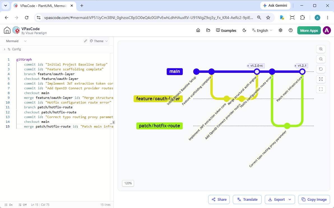Click the commit node on patch/hotfix-route branch
This screenshot has height=208, width=334.
click(x=287, y=126)
